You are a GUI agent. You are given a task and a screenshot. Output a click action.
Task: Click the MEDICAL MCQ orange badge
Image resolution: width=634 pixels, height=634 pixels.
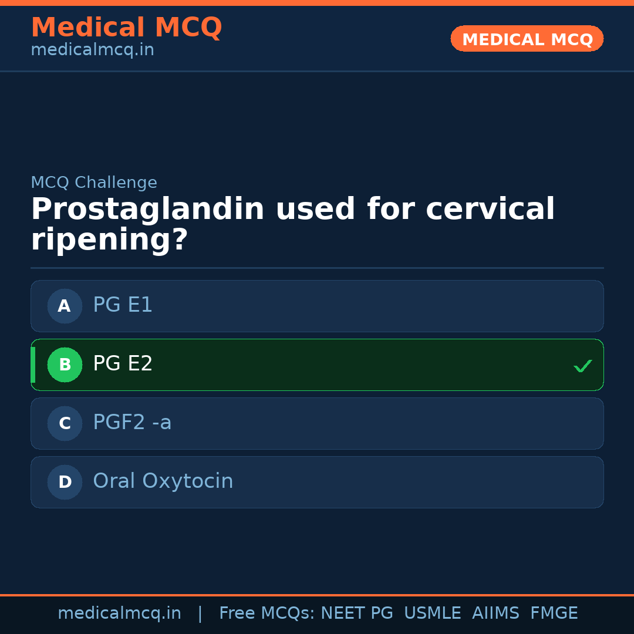527,39
